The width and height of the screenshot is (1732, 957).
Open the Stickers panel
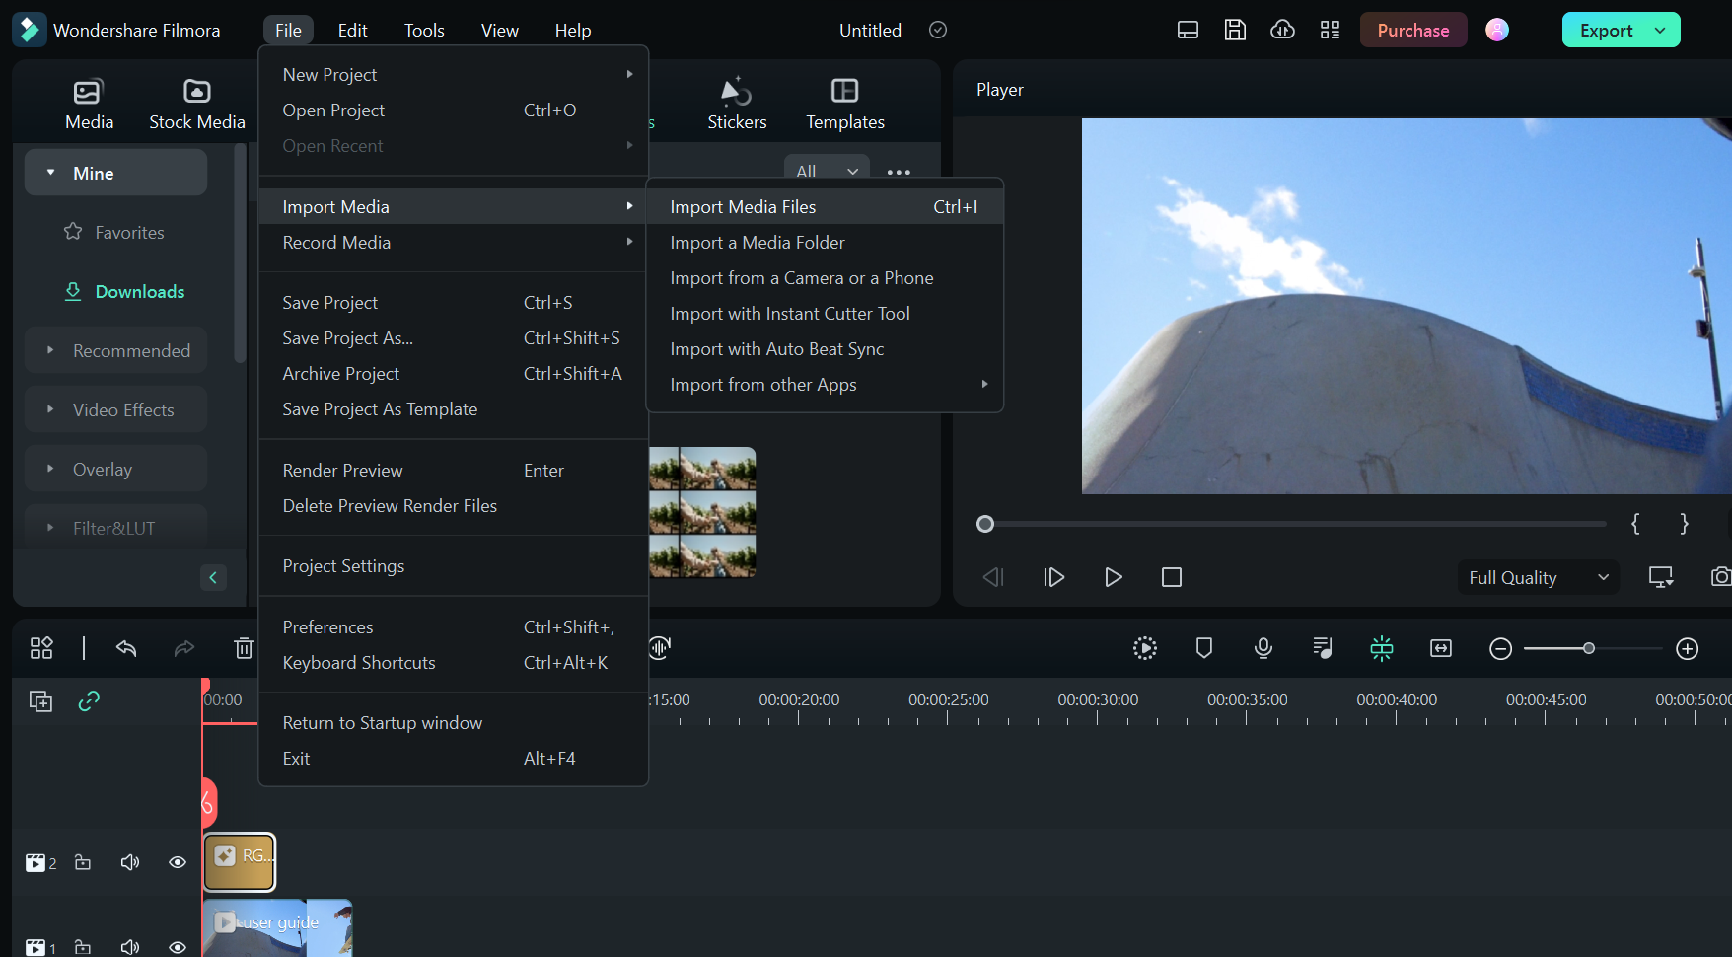(736, 102)
